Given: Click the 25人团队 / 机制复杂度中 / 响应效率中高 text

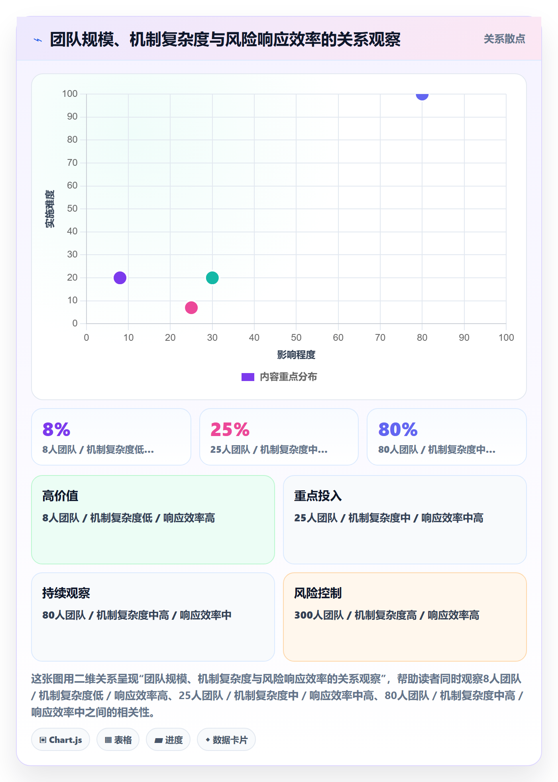Looking at the screenshot, I should (389, 518).
